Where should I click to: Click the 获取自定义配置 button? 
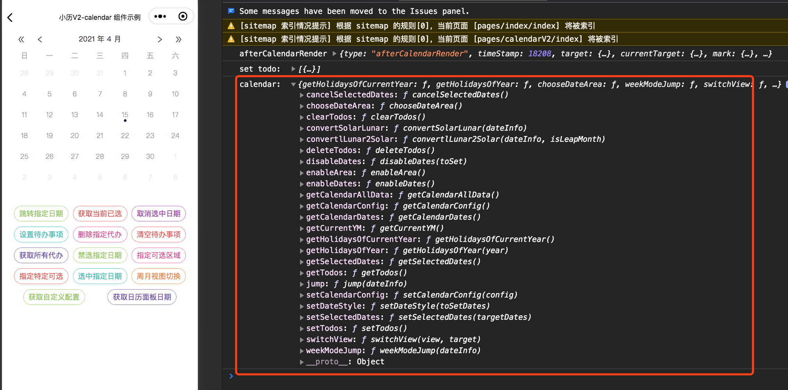click(54, 297)
